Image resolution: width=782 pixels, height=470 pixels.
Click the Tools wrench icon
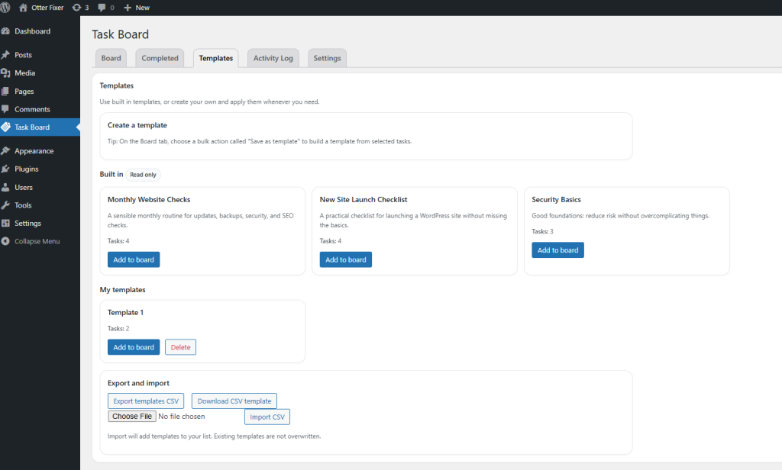pos(11,205)
